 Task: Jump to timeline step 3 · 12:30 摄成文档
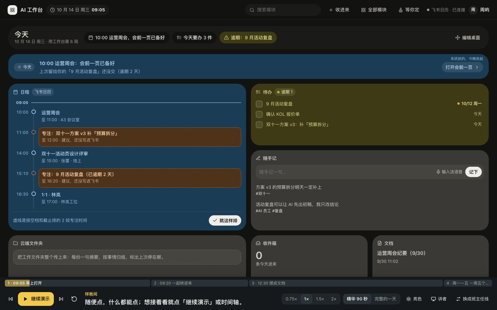click(x=346, y=283)
